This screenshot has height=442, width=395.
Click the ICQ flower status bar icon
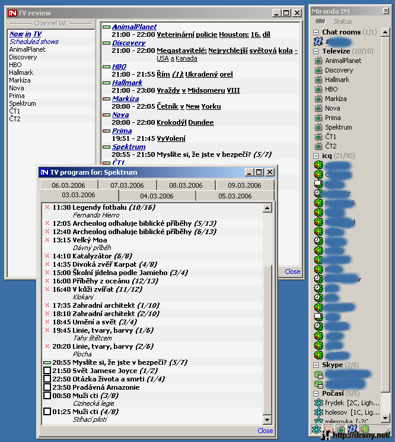365,430
